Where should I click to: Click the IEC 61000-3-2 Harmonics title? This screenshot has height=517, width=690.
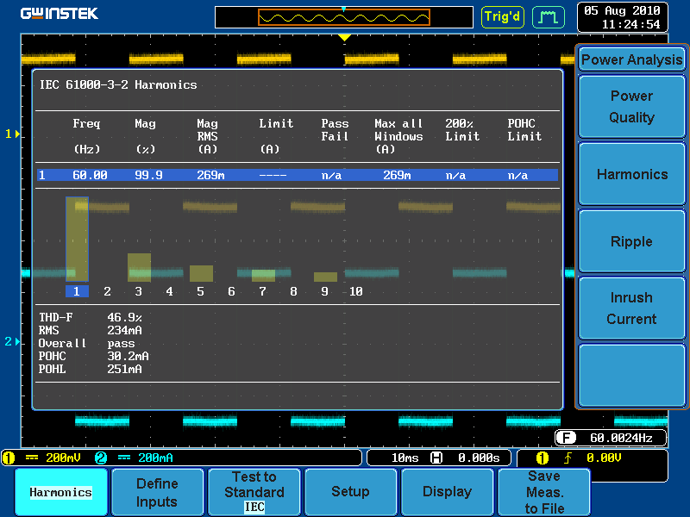click(x=118, y=84)
